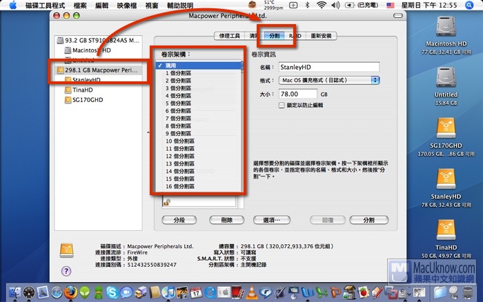Open Safari compass icon in Dock

[57, 292]
